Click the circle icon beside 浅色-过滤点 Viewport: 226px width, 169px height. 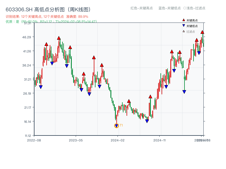pyautogui.click(x=185, y=8)
